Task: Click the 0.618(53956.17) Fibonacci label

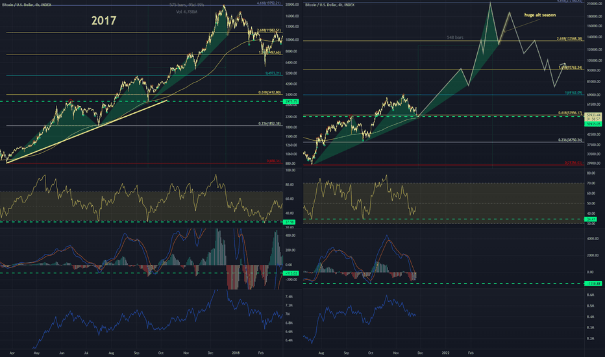Action: point(570,113)
